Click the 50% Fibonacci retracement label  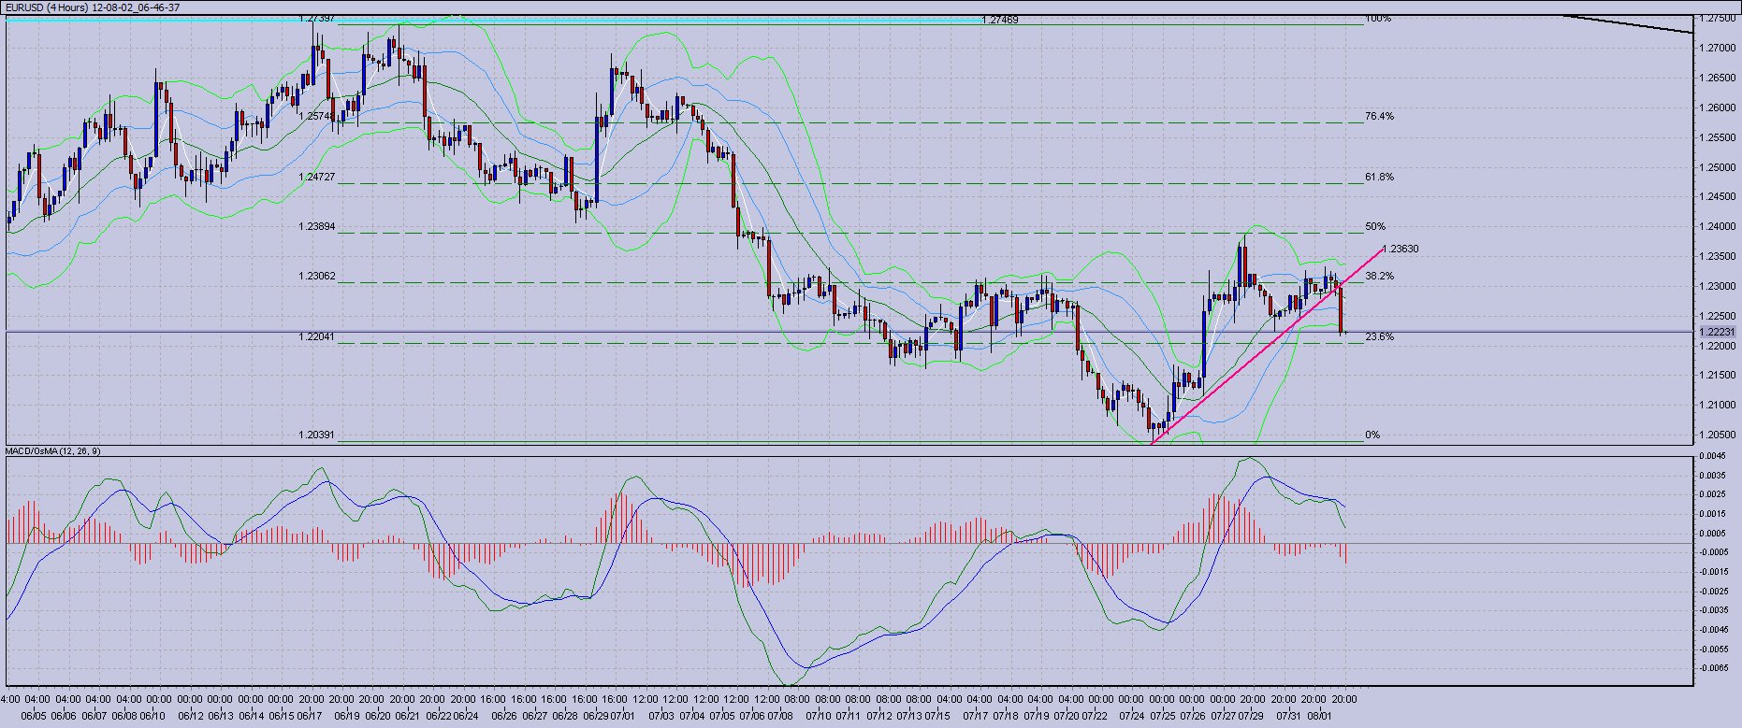[1374, 226]
